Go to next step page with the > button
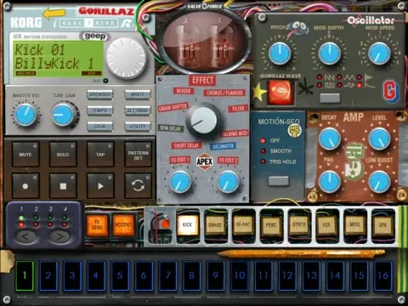 tap(60, 236)
